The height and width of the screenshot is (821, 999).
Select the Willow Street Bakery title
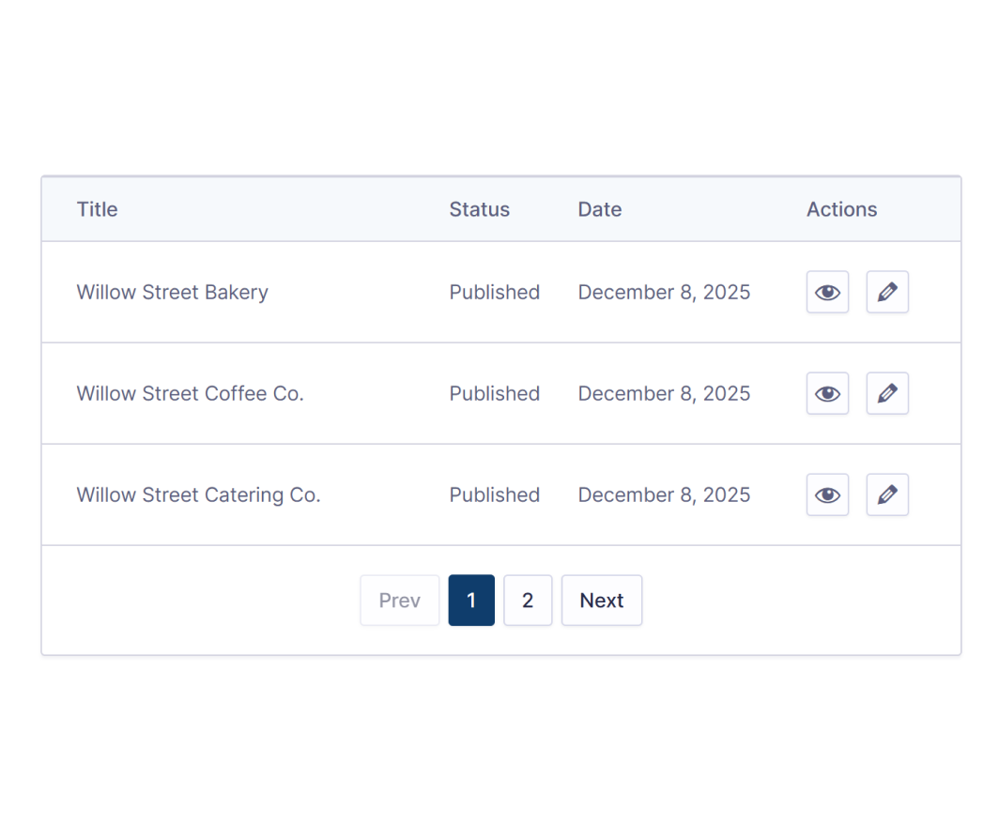click(173, 292)
